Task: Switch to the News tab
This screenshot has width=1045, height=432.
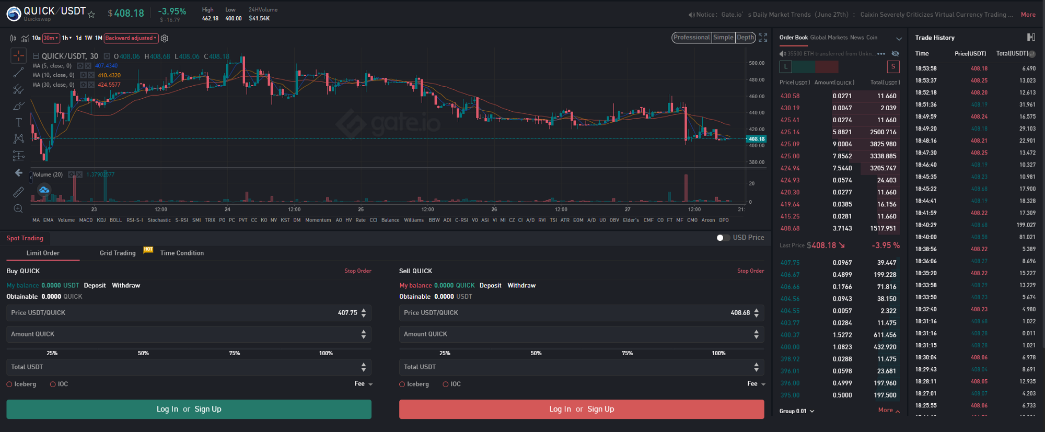Action: click(857, 38)
